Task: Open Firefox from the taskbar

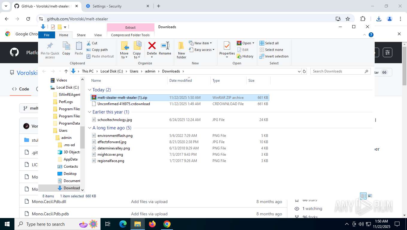Action: [x=152, y=224]
